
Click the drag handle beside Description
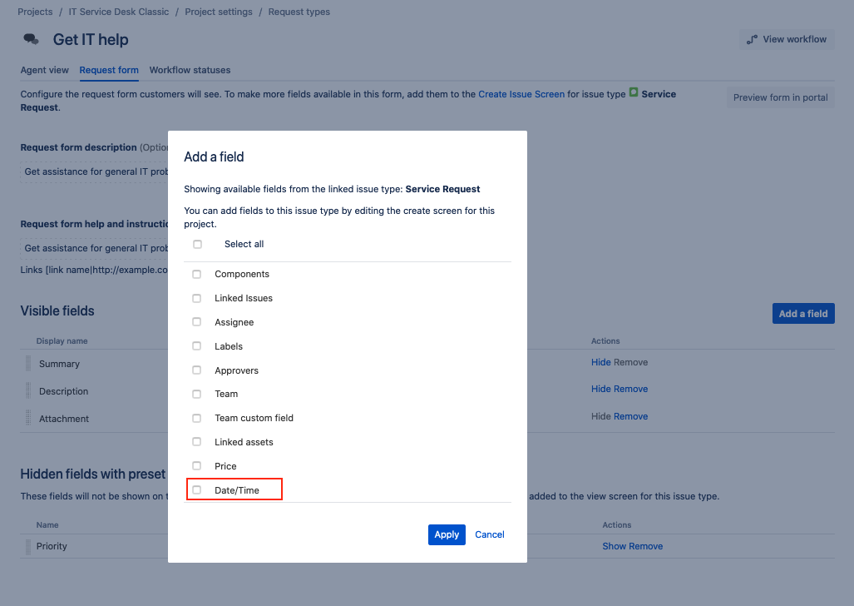28,390
